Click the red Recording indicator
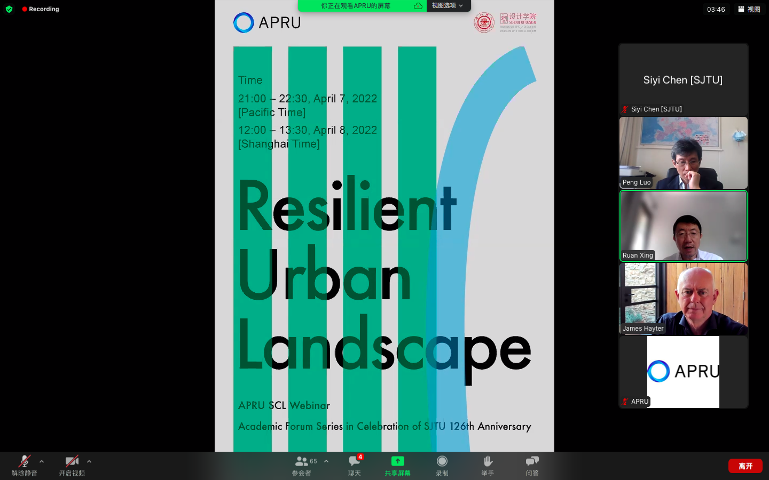769x480 pixels. 41,9
